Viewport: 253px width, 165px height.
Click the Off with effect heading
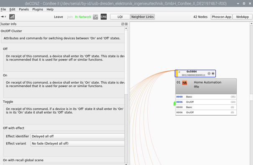[13, 128]
